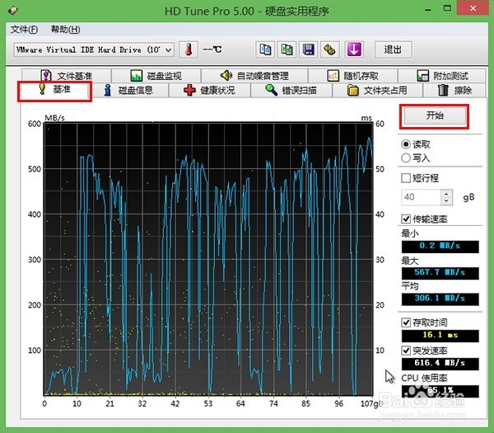
Task: Click 开始 to start benchmark
Action: pos(435,115)
